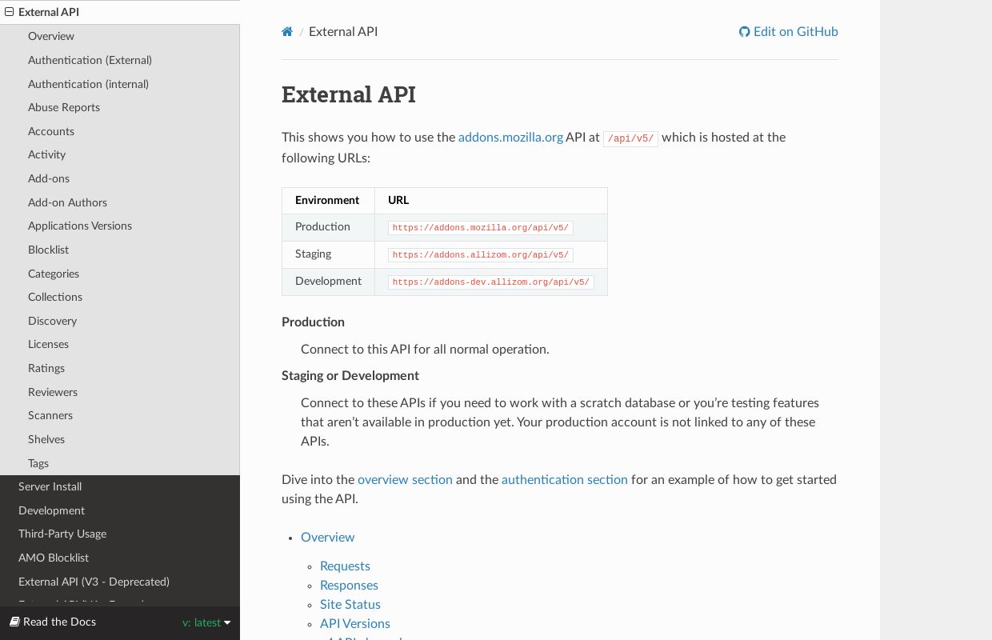Viewport: 992px width, 640px height.
Task: Click the development URL https://addons-dev.allizom.org/api/v5/
Action: pos(490,282)
